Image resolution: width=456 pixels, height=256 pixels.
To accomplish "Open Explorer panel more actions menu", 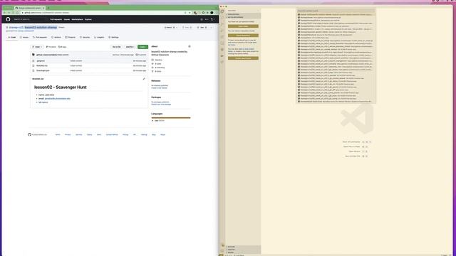I will 258,11.
